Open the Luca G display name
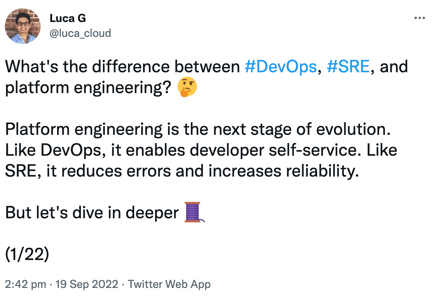This screenshot has height=298, width=433. (x=68, y=19)
